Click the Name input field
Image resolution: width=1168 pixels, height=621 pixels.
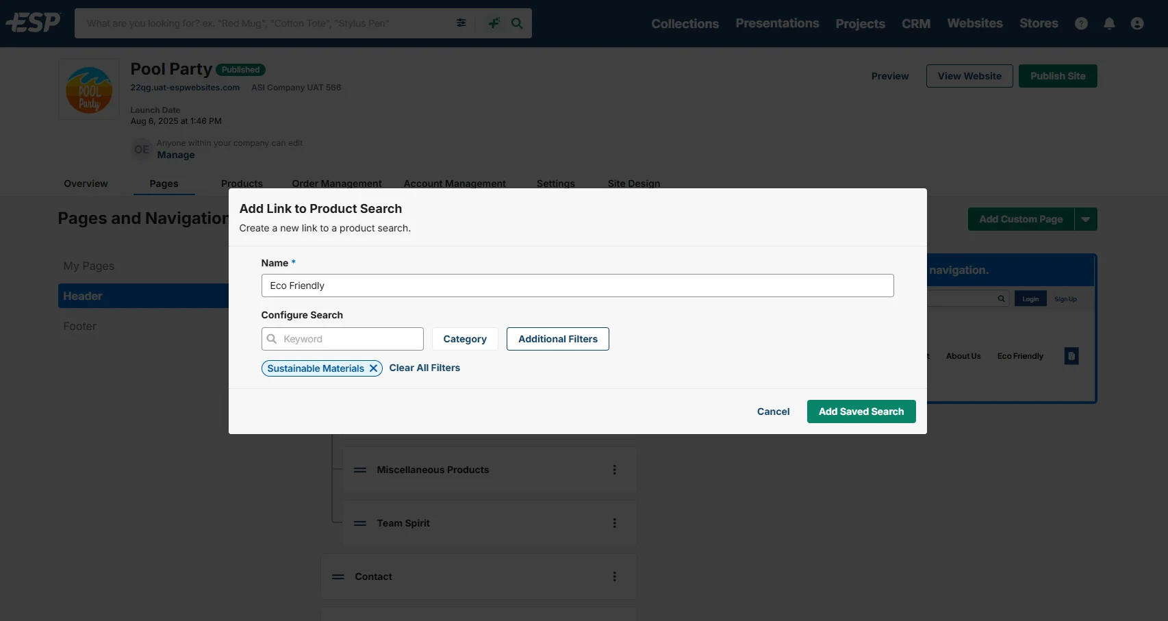(x=577, y=286)
